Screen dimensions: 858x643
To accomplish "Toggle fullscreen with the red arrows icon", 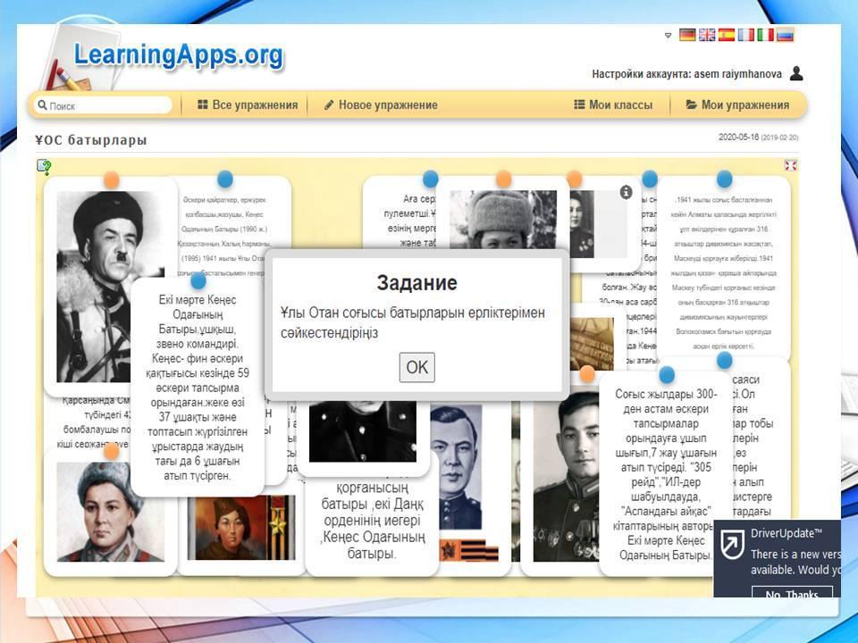I will point(790,165).
